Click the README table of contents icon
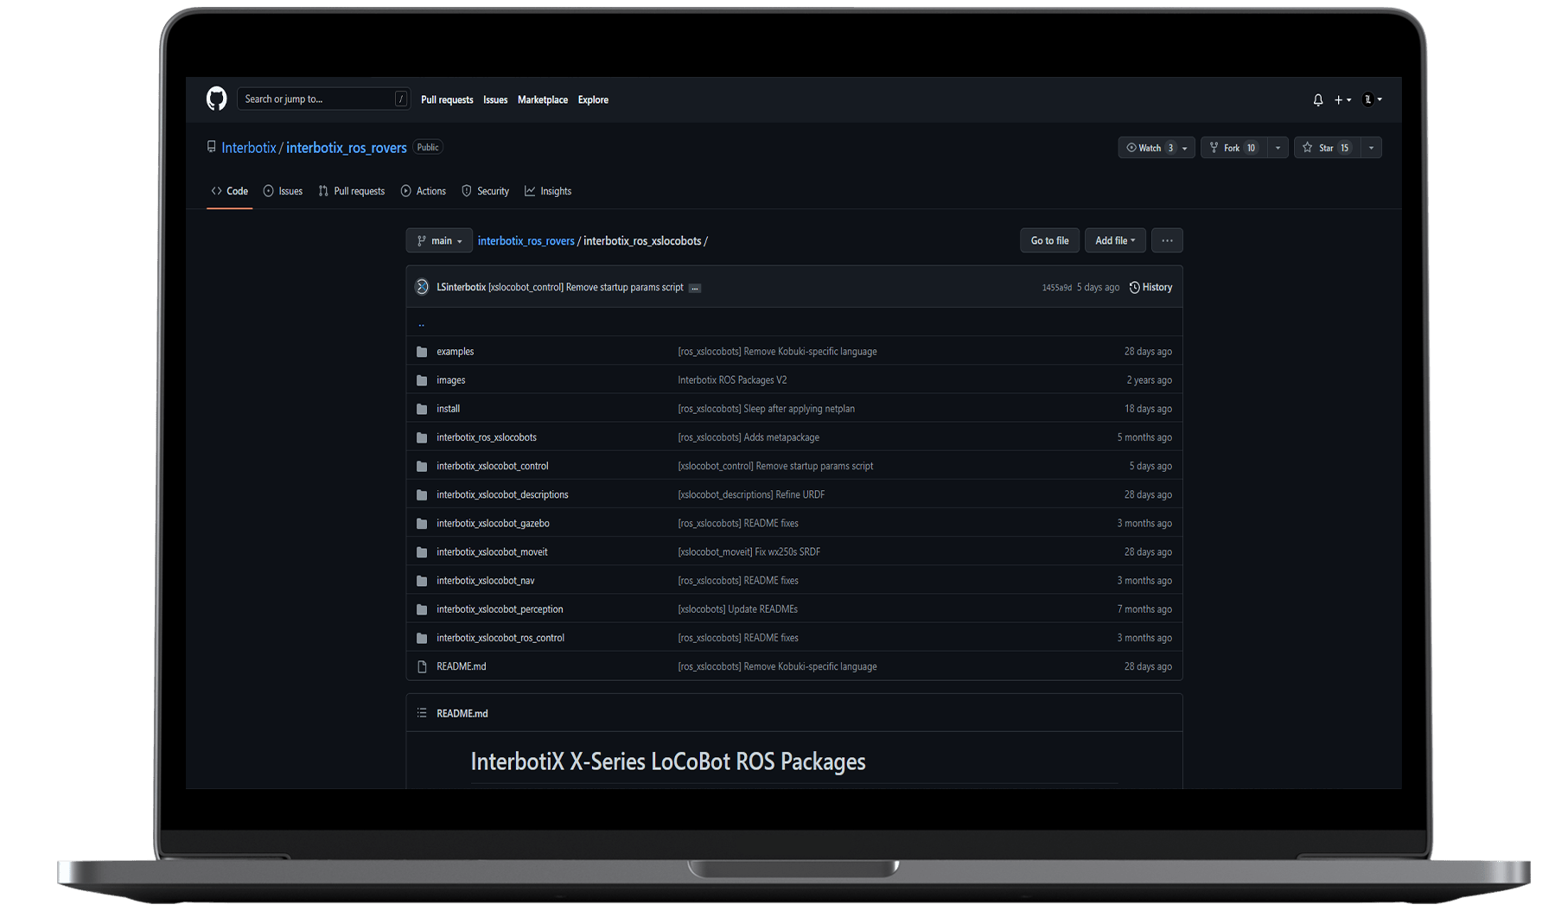The width and height of the screenshot is (1561, 911). (422, 713)
